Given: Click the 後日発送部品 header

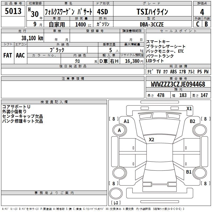Looking at the screenshot, I should 73,66.
